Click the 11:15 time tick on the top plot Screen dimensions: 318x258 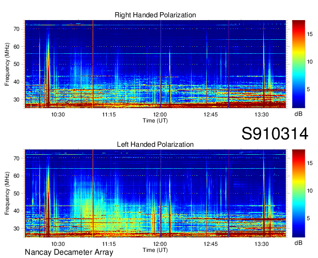click(109, 115)
